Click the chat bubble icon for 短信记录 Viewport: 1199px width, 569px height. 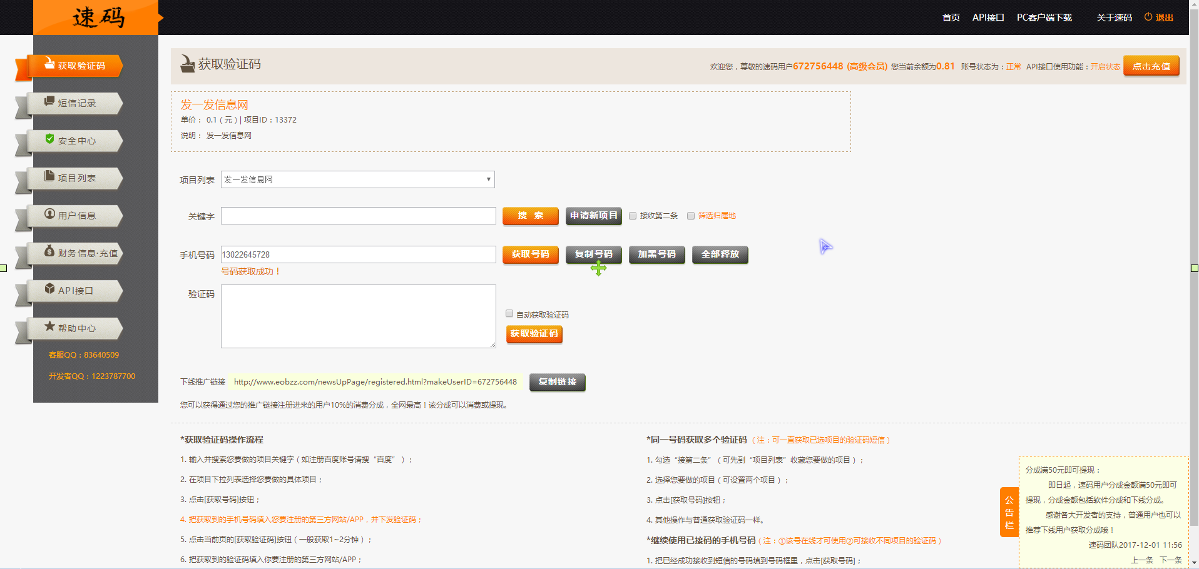pos(49,101)
